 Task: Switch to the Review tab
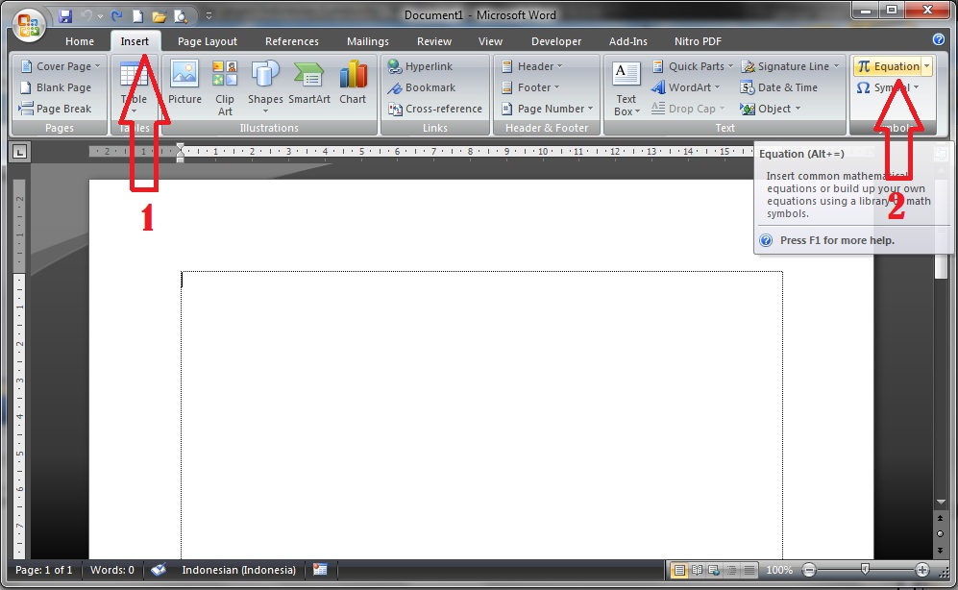(433, 41)
